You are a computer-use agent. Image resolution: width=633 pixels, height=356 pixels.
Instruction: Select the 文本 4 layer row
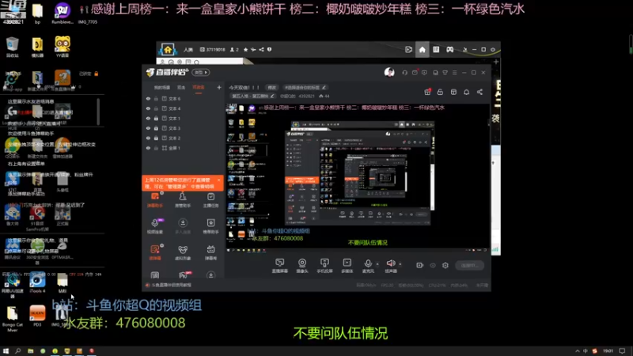click(184, 108)
